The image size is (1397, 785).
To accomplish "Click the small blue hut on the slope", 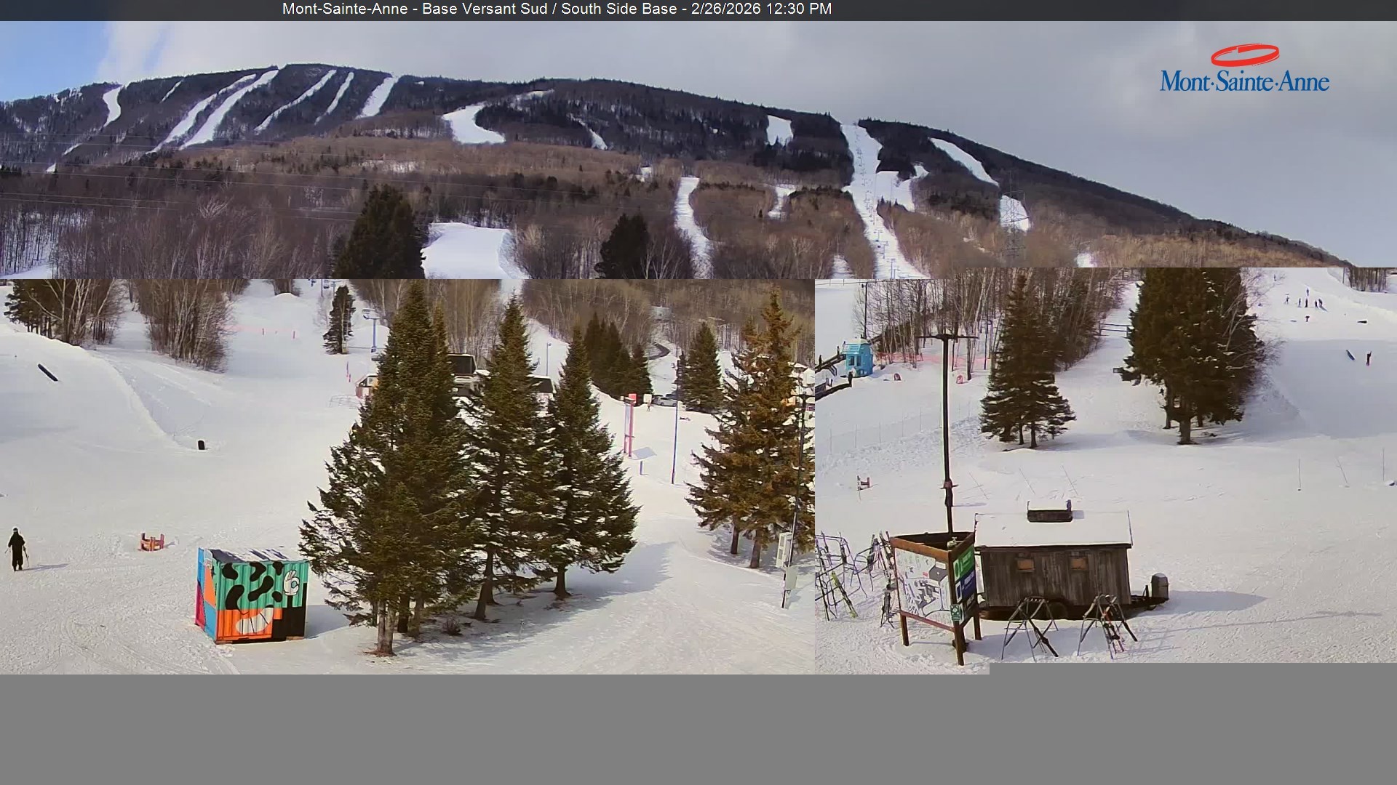I will (x=859, y=356).
